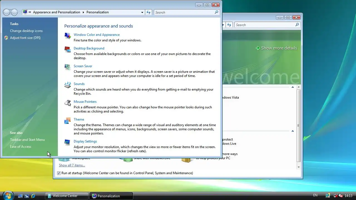Click the Switch between windows quick launch icon
This screenshot has width=356, height=200.
point(27,196)
